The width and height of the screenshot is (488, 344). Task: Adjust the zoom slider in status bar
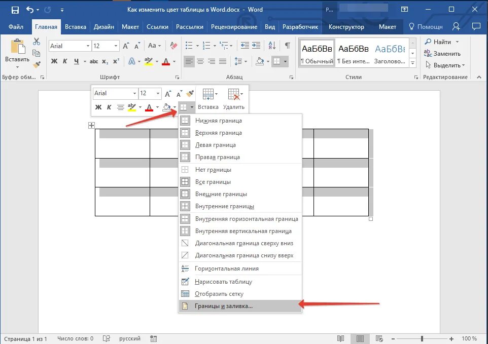[x=422, y=339]
